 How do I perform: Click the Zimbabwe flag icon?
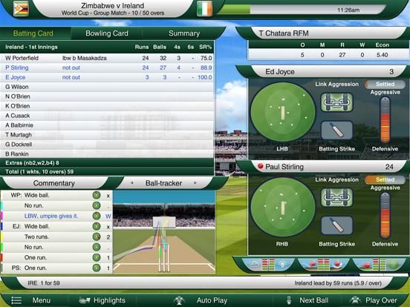pyautogui.click(x=21, y=9)
